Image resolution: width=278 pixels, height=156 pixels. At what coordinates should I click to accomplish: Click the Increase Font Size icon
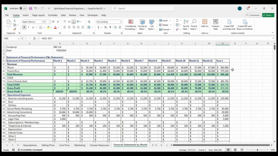(x=53, y=22)
